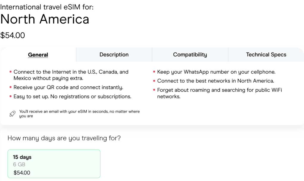Click the 'best networks in North America' bullet
This screenshot has height=181, width=304.
[216, 81]
